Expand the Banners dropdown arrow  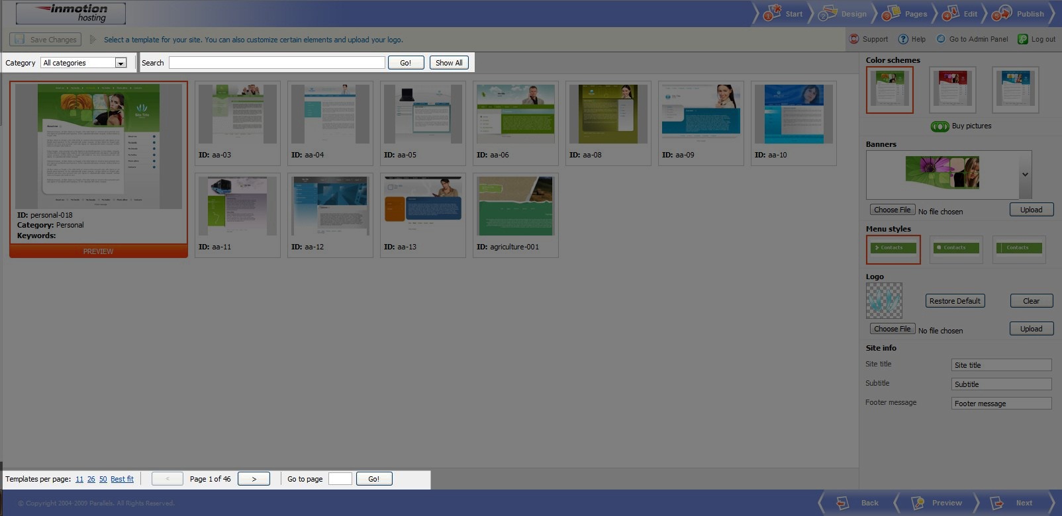tap(1025, 175)
